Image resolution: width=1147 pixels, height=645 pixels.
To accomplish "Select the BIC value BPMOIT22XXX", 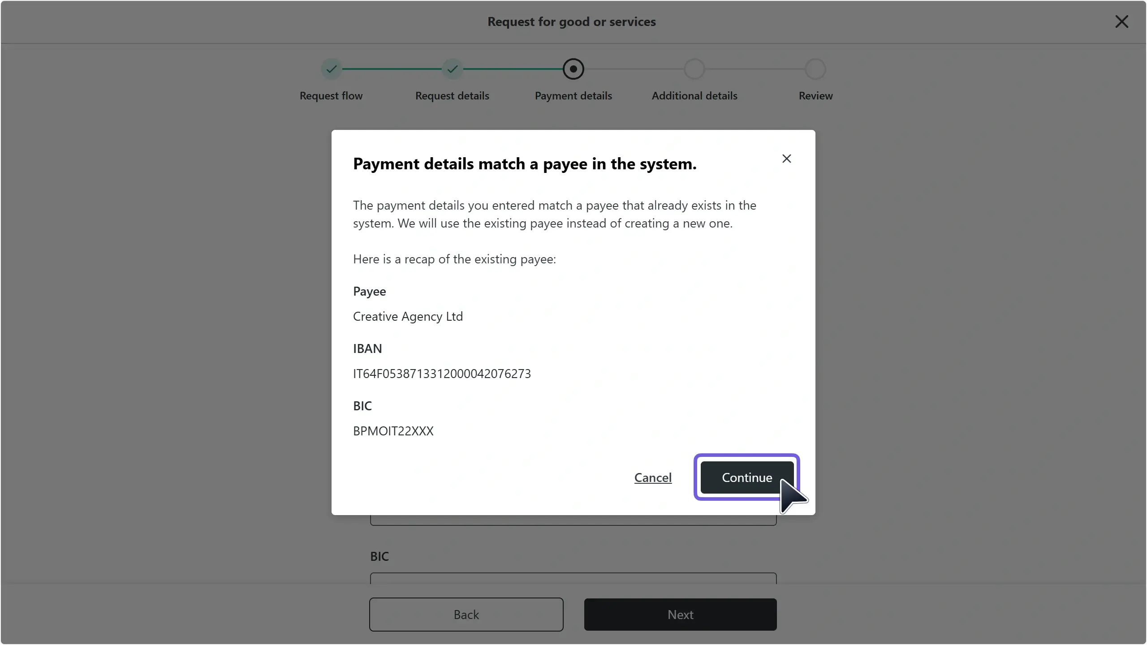I will [x=393, y=431].
